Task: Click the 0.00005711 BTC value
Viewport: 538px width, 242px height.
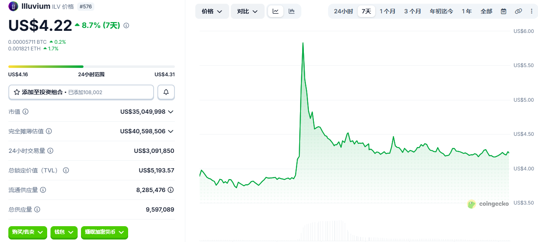Action: pyautogui.click(x=28, y=42)
